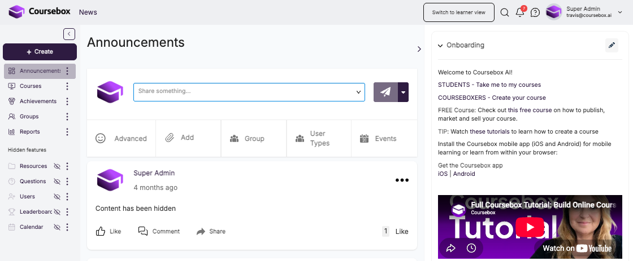This screenshot has height=261, width=633.
Task: Click the Share arrow icon on post
Action: click(201, 232)
